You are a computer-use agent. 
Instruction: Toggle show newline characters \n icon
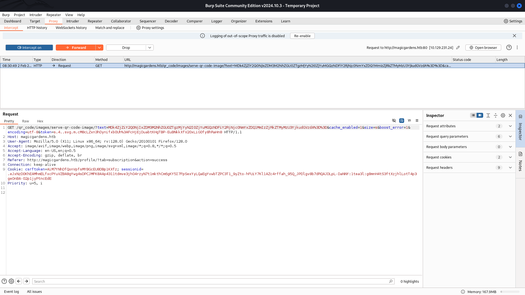click(x=409, y=120)
